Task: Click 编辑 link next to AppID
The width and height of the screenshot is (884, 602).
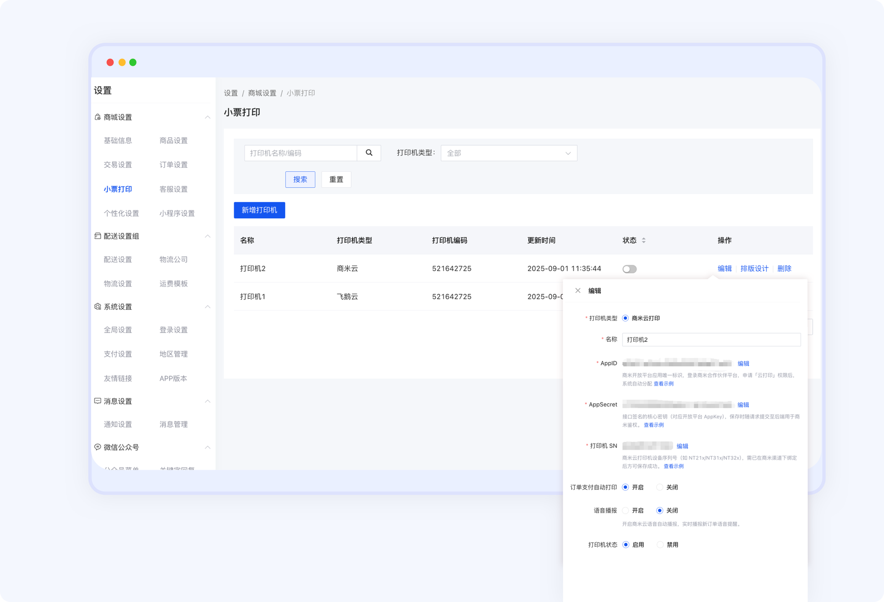Action: pos(743,363)
